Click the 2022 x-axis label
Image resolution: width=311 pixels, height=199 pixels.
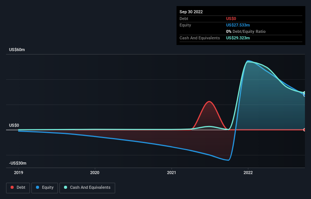point(248,173)
